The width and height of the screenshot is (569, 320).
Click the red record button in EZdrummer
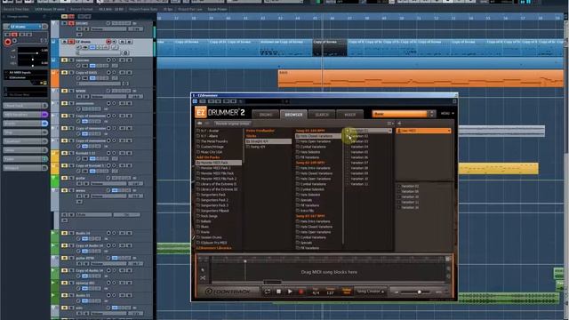coord(301,292)
